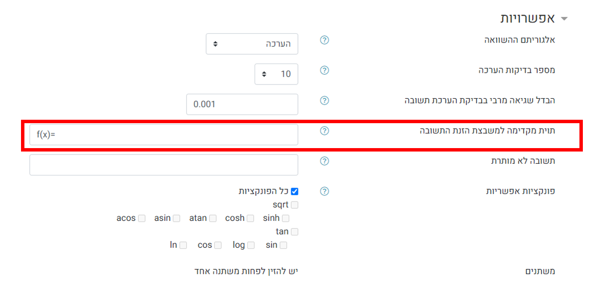Open help for תשובה לא מותרת

pos(324,161)
